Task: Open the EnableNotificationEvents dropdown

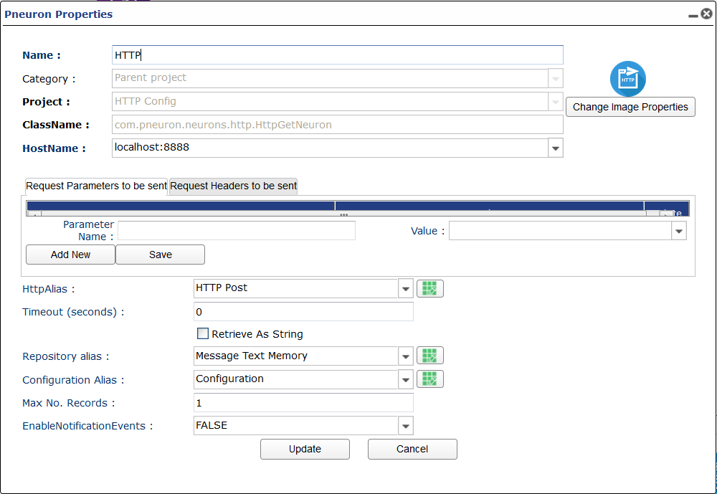Action: click(406, 426)
